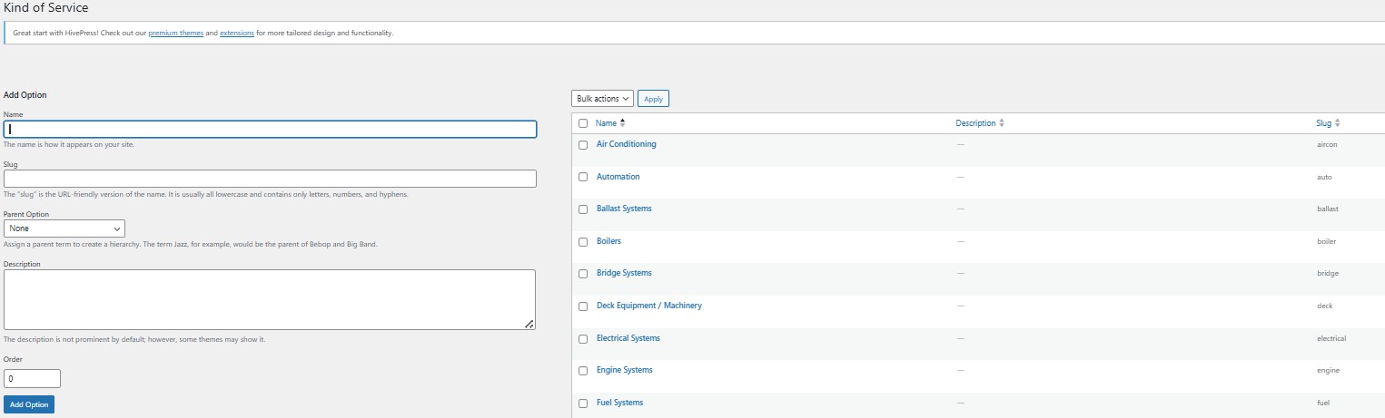Image resolution: width=1385 pixels, height=418 pixels.
Task: Sort the table by Name column arrows
Action: coord(622,123)
